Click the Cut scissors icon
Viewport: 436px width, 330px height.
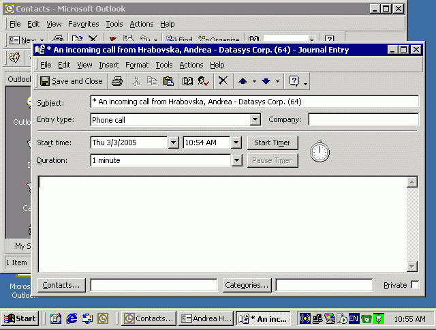point(136,81)
